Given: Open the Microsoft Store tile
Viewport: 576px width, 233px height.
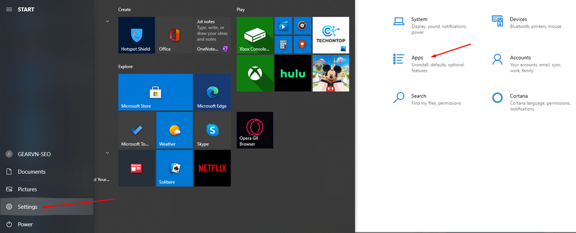Looking at the screenshot, I should [x=155, y=92].
